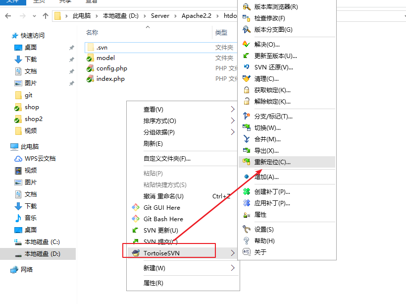Select SVN 还原(V) revert entry
The width and height of the screenshot is (406, 304).
click(273, 67)
